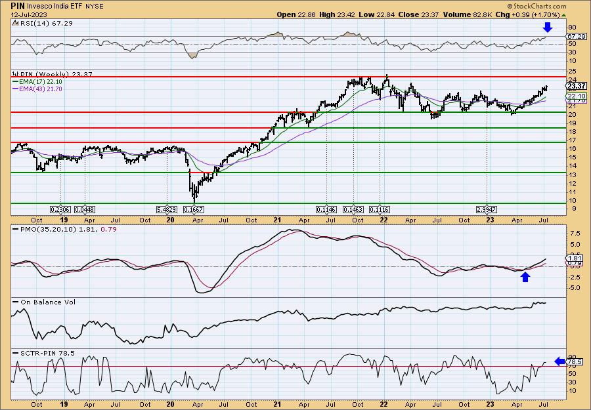Click the PIN (Weekly) 23.37 panel label

56,75
